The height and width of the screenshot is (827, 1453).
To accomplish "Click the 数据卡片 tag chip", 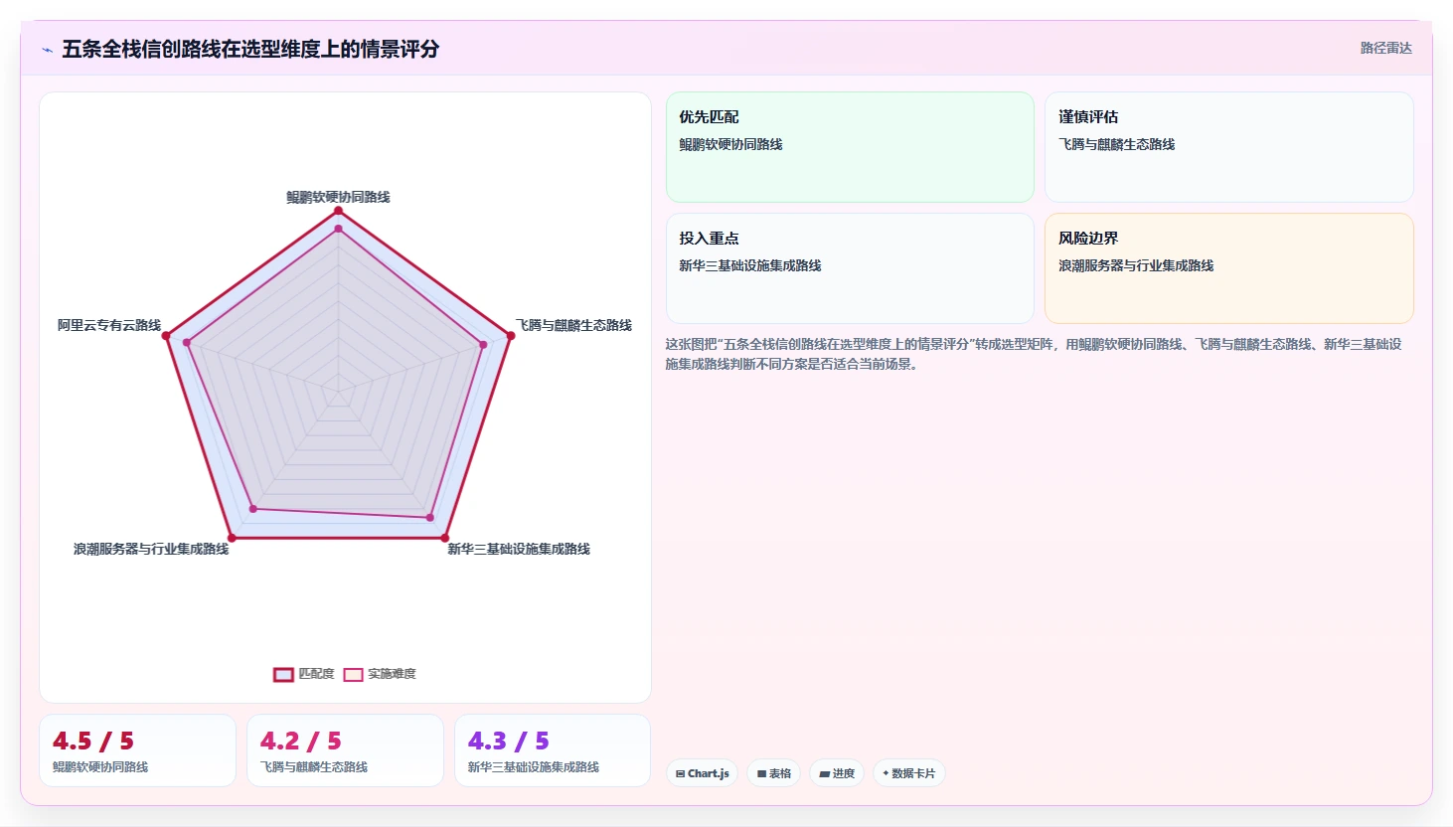I will coord(908,773).
